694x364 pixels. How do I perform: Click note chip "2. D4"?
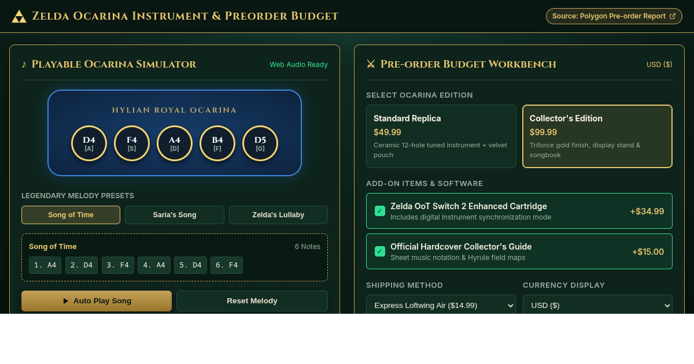coord(82,265)
